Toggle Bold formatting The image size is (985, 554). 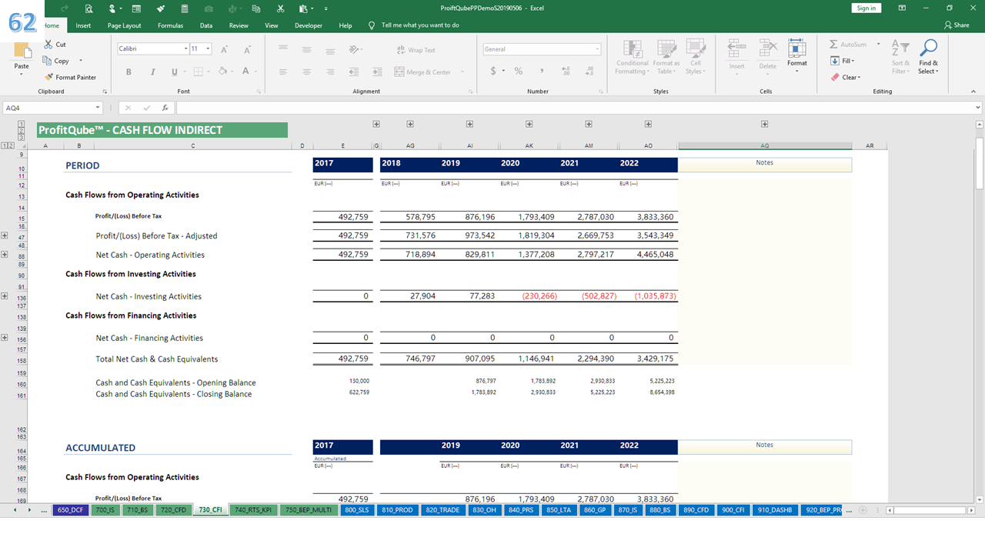click(129, 72)
